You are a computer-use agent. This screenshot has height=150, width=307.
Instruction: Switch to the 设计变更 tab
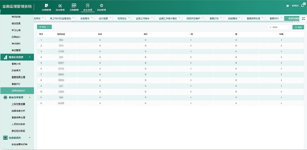(103, 18)
